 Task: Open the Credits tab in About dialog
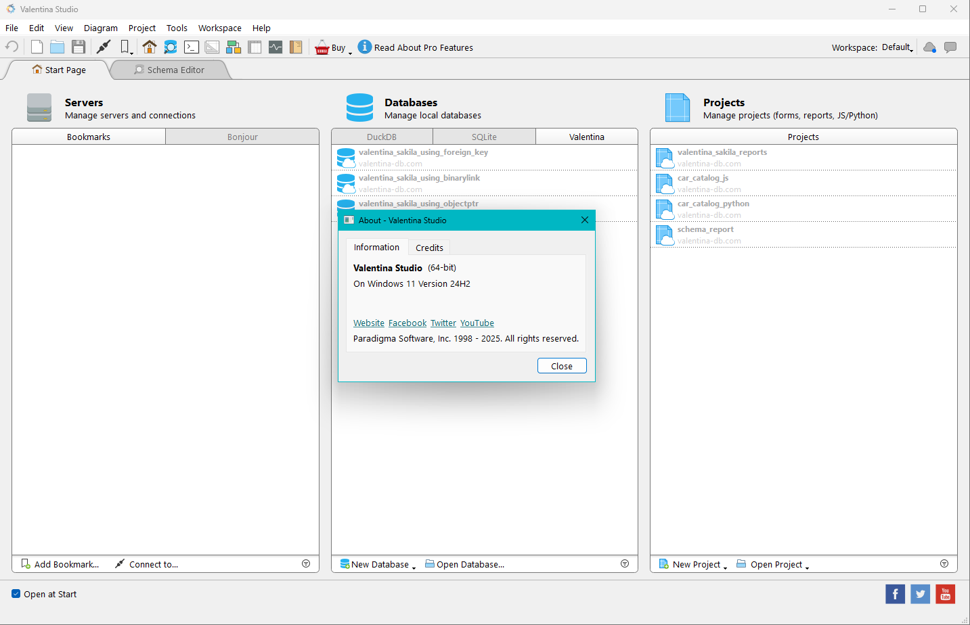(x=429, y=248)
